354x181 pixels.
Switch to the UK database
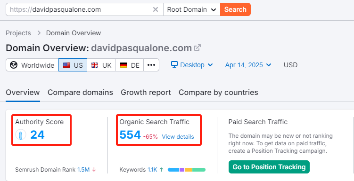tap(101, 65)
